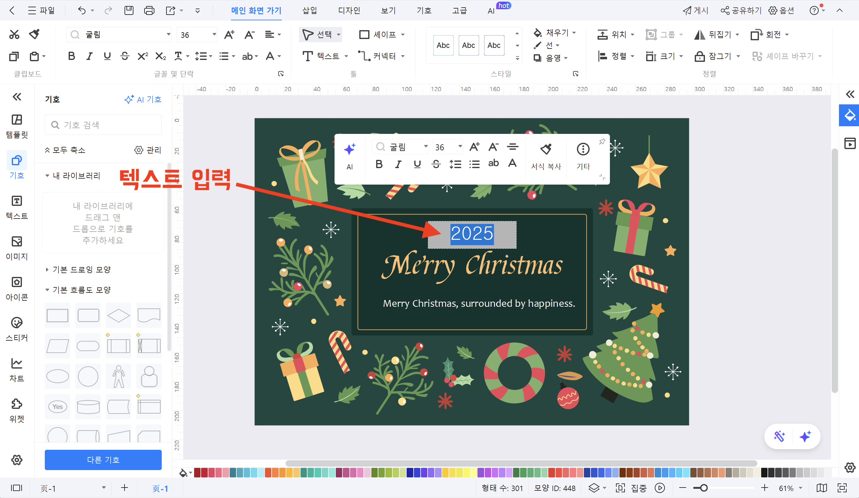Toggle italic in the floating text toolbar
This screenshot has width=859, height=498.
[398, 164]
